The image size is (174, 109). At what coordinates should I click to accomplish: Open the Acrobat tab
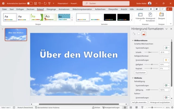click(140, 9)
